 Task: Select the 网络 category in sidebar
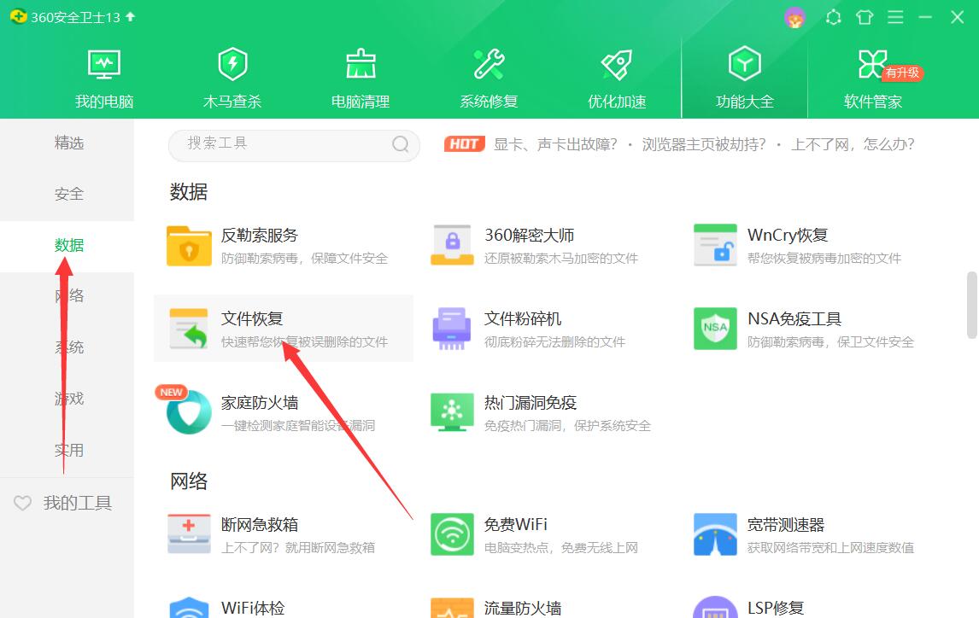click(x=68, y=295)
